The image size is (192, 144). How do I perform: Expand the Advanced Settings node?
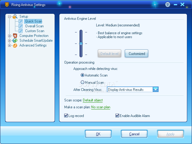(9, 45)
